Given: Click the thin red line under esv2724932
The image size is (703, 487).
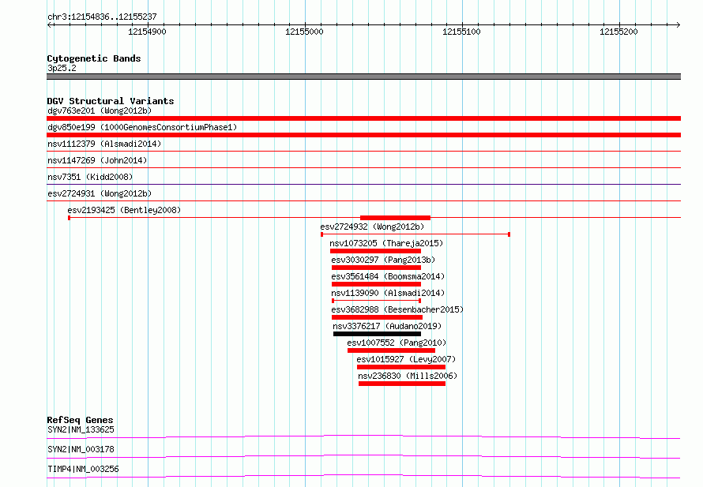Looking at the screenshot, I should 415,234.
